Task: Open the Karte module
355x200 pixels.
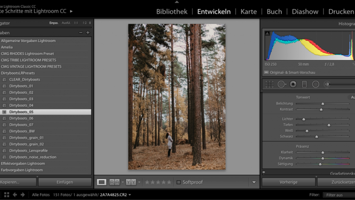Action: [x=249, y=12]
